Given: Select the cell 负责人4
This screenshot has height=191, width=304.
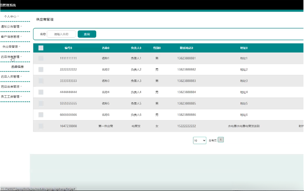Looking at the screenshot, I should [136, 92].
